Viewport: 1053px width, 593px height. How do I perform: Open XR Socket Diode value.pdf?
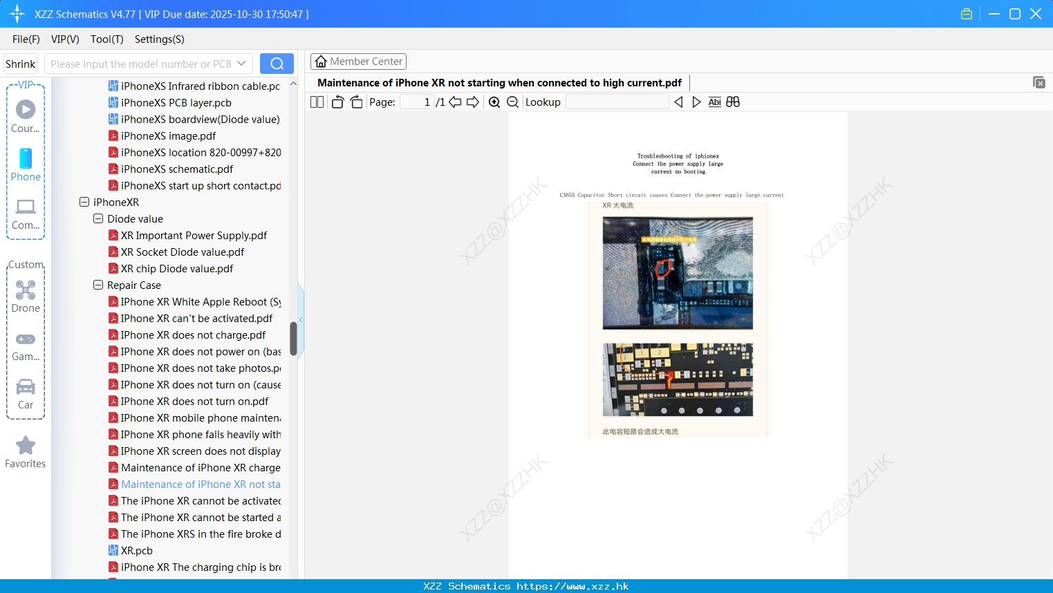click(x=176, y=252)
